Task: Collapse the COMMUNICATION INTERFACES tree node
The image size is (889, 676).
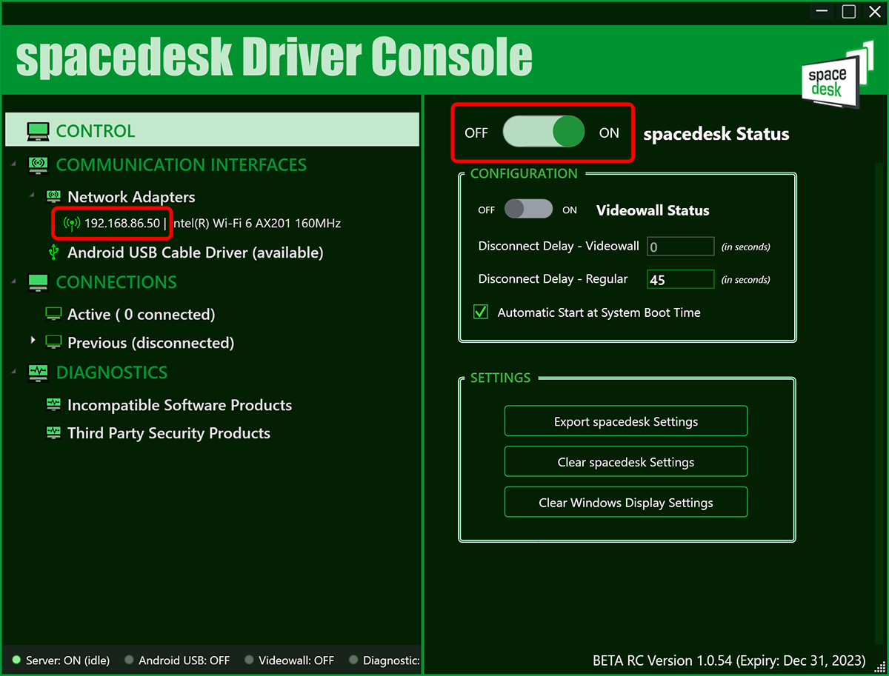Action: [14, 162]
